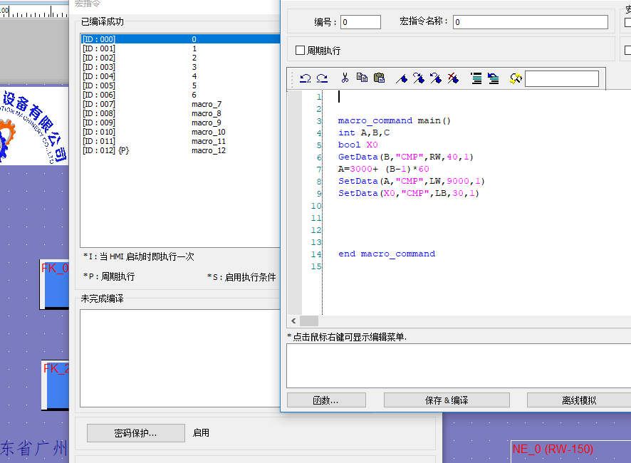Toggle bookmark with the first flag icon
Screen dimensions: 631x463
pyautogui.click(x=402, y=78)
